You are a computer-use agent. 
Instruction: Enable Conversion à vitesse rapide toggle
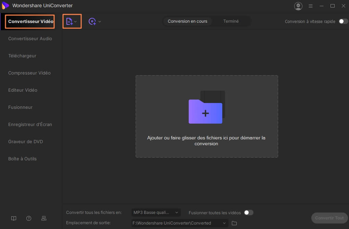coord(343,21)
